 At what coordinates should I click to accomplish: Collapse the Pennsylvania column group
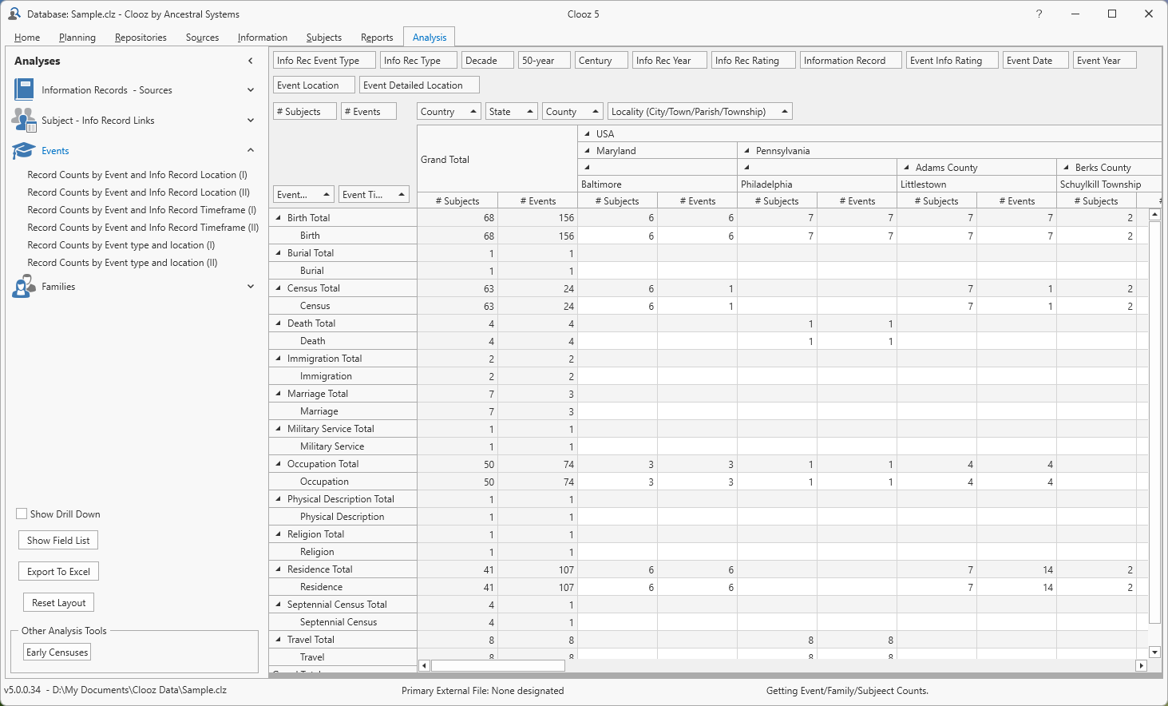[x=747, y=150]
